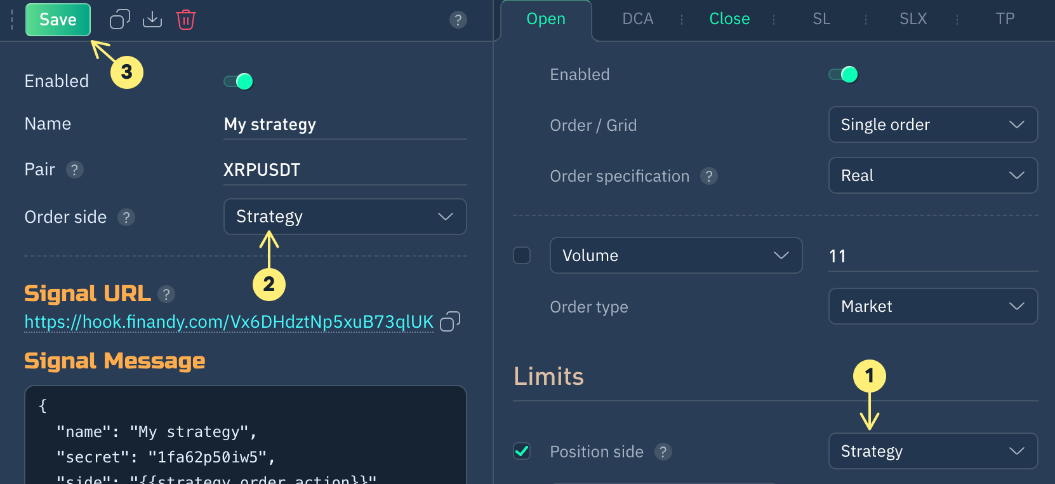
Task: Show help tooltip next to Pair
Action: coord(75,170)
